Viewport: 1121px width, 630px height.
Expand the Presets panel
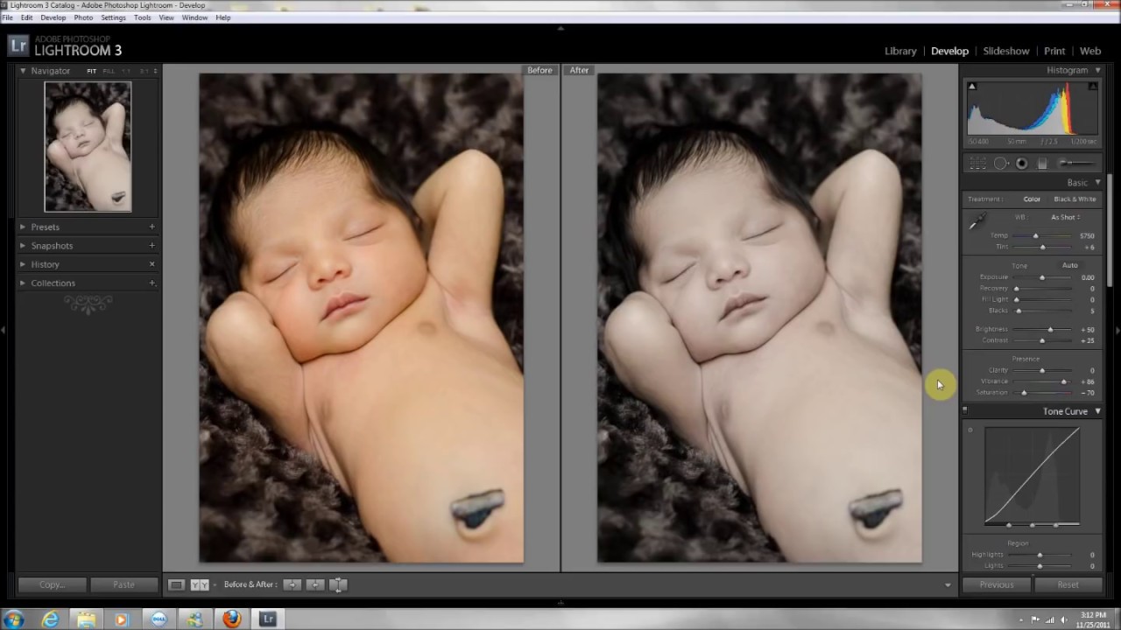coord(23,227)
